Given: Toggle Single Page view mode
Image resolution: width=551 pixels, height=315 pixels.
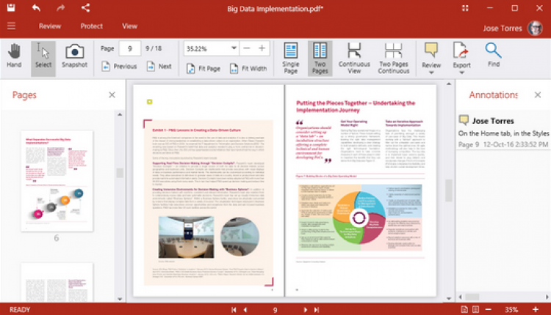Looking at the screenshot, I should pos(291,58).
